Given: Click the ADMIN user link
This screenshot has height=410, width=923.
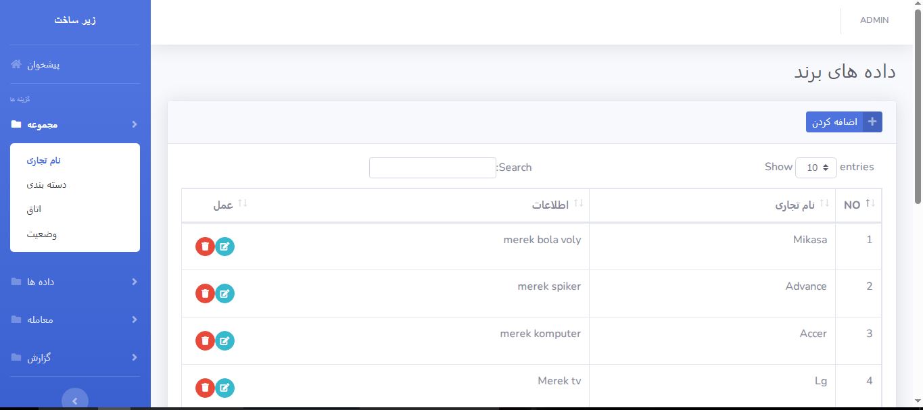Looking at the screenshot, I should (874, 20).
